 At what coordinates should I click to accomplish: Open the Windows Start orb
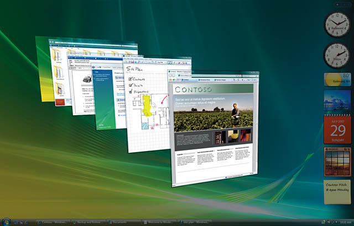point(5,222)
